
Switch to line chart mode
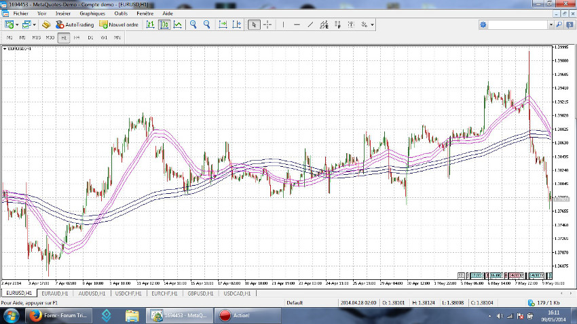(x=177, y=24)
